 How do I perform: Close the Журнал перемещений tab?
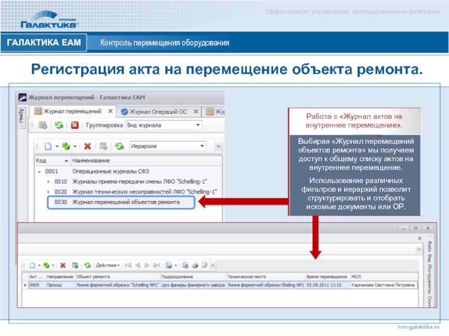pyautogui.click(x=110, y=111)
